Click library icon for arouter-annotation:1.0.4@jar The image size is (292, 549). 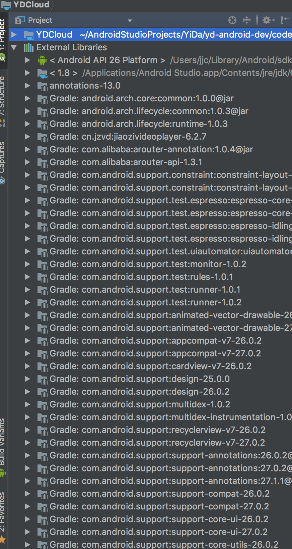coord(42,150)
